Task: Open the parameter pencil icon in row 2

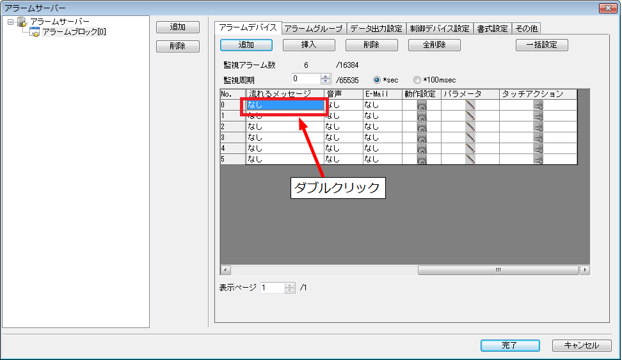Action: point(470,127)
